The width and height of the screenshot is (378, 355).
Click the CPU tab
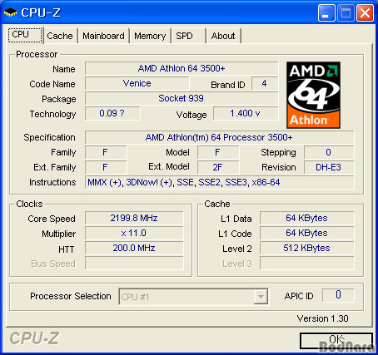25,35
